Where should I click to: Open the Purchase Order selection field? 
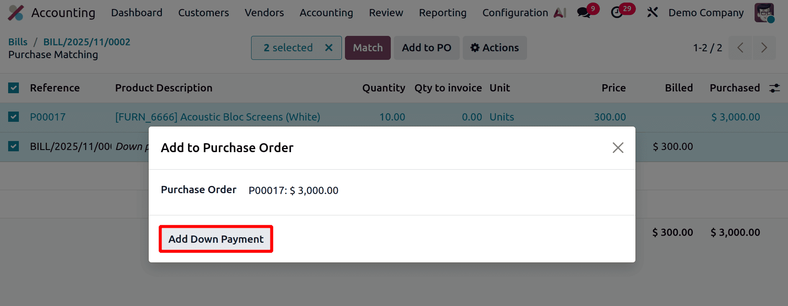294,190
